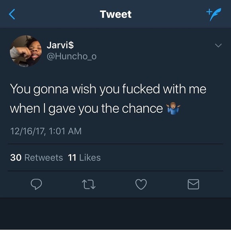Open Jarvi$ profile picture

25,51
